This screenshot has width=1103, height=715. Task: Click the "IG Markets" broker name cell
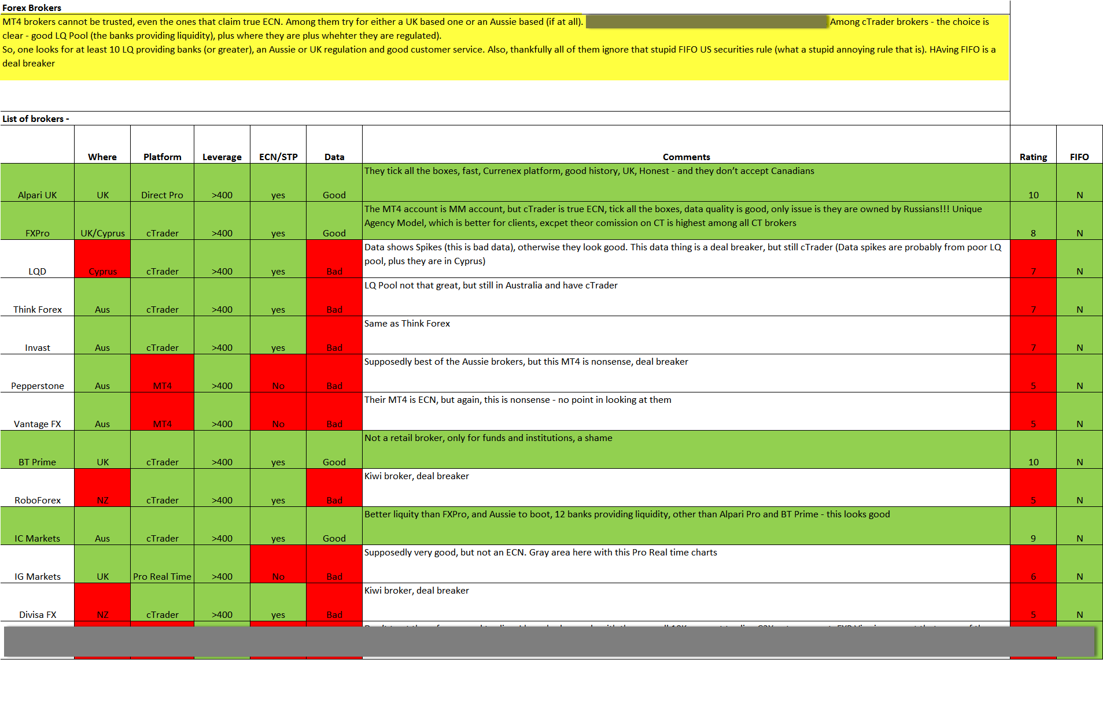38,564
